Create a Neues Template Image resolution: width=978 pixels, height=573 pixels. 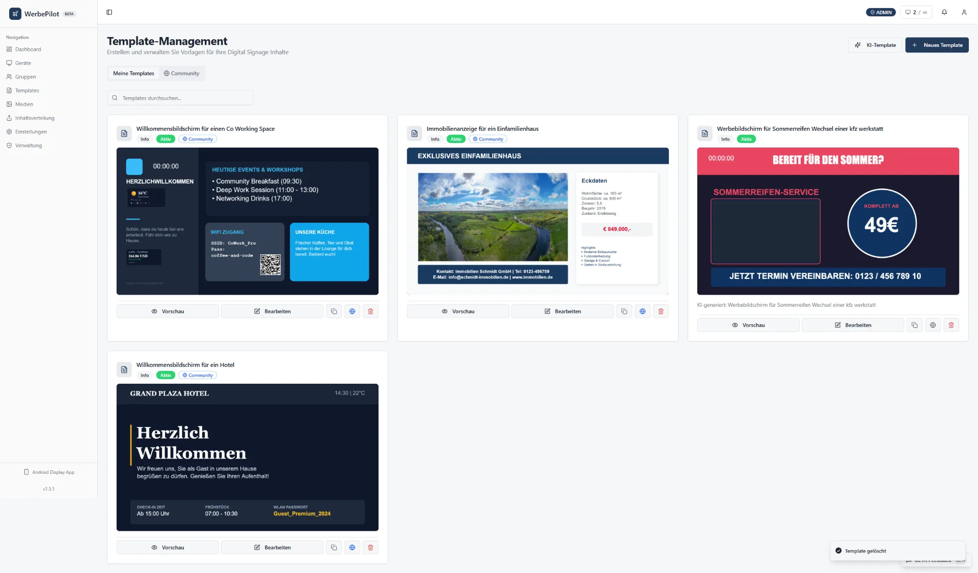pos(937,45)
